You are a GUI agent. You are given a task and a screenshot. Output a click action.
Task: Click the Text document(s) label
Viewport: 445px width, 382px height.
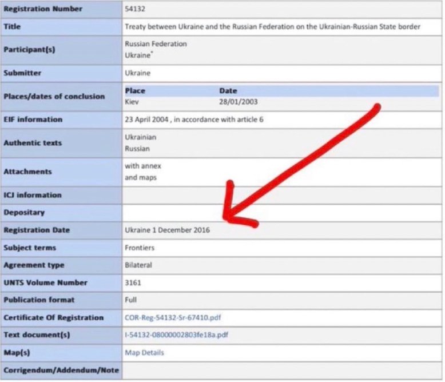[37, 335]
